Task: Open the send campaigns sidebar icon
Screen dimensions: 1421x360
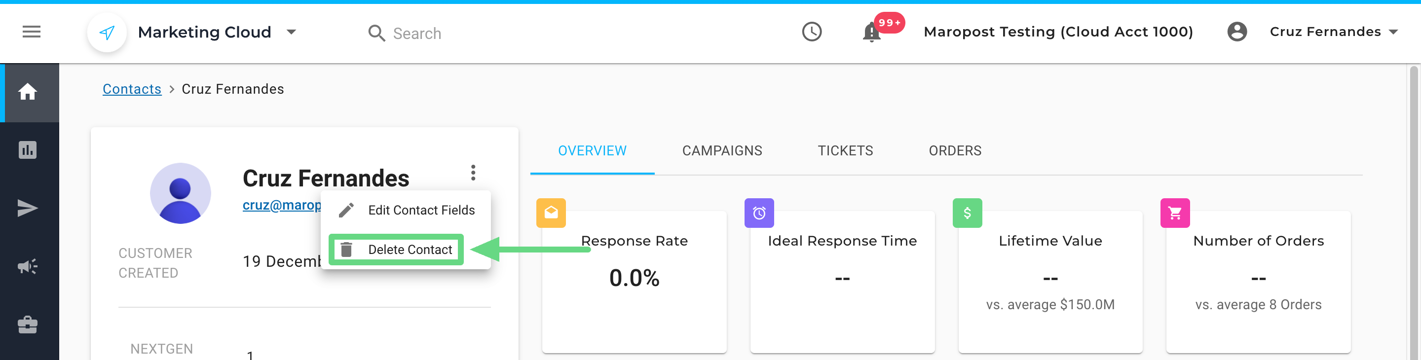Action: pos(28,209)
